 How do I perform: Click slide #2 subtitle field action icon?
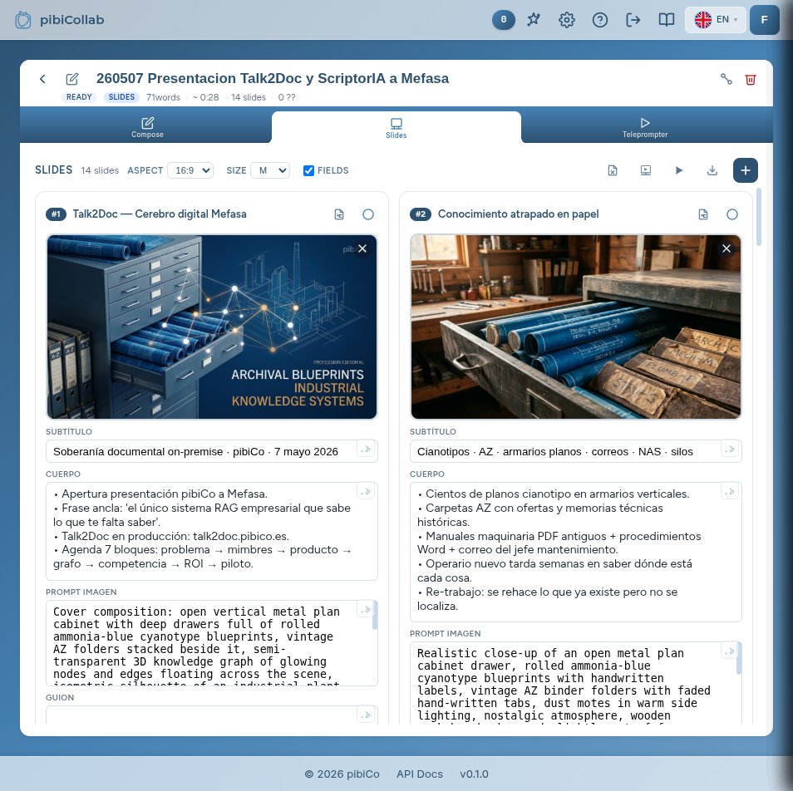pyautogui.click(x=730, y=449)
